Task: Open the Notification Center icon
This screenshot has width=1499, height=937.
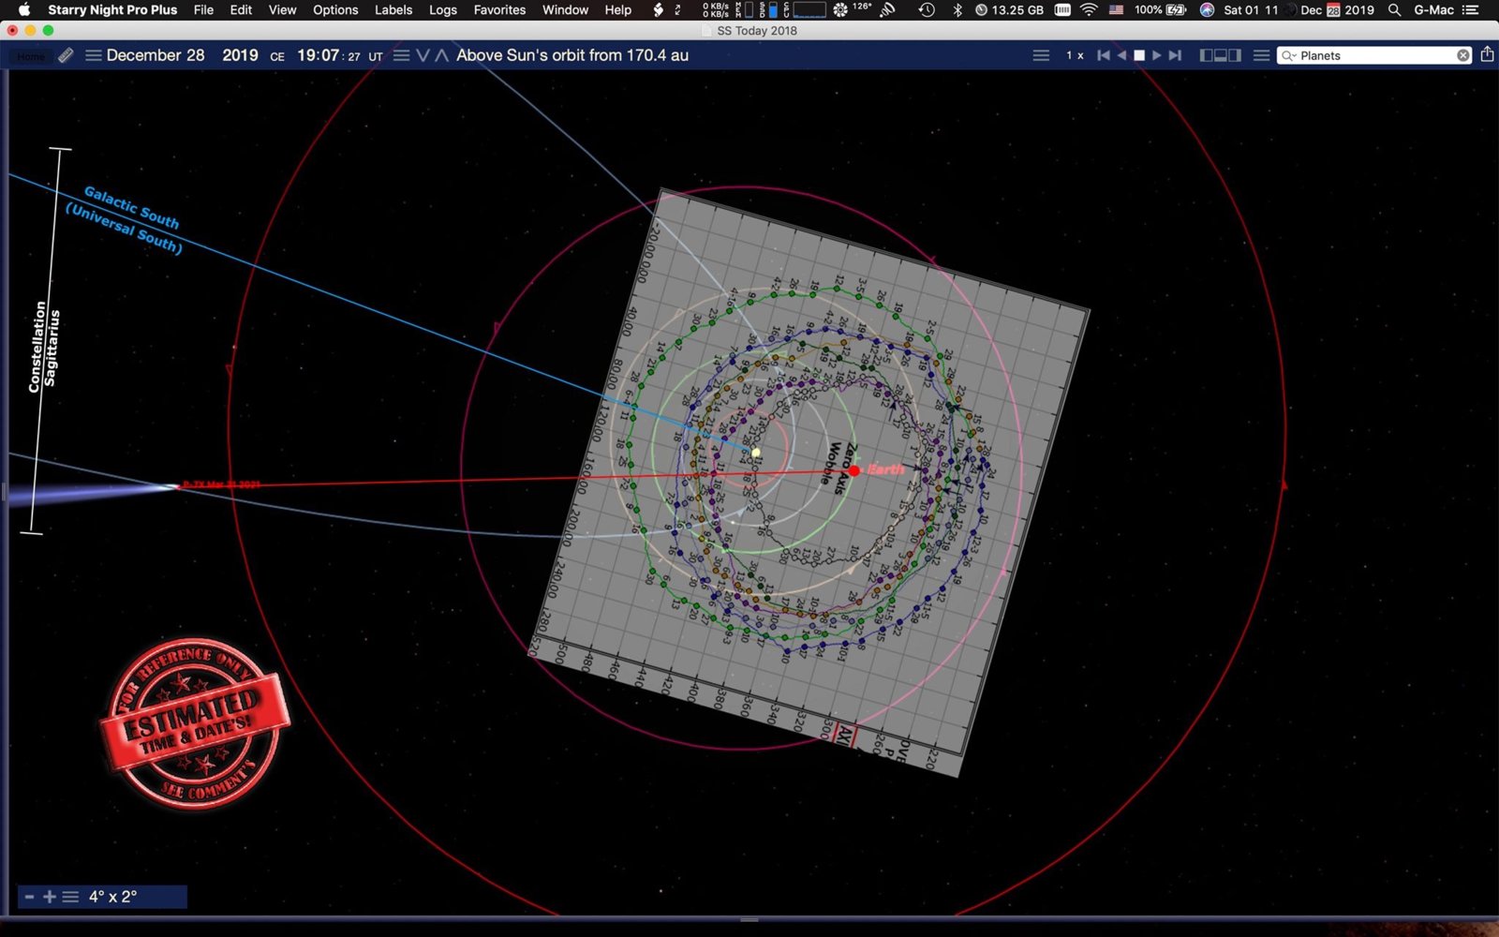Action: (x=1471, y=9)
